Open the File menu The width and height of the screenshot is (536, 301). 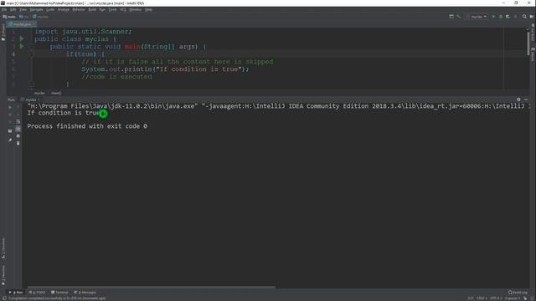[x=4, y=9]
